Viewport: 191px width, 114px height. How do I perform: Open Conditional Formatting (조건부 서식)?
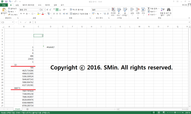pos(113,12)
